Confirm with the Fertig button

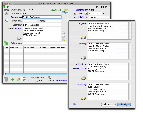(124, 104)
